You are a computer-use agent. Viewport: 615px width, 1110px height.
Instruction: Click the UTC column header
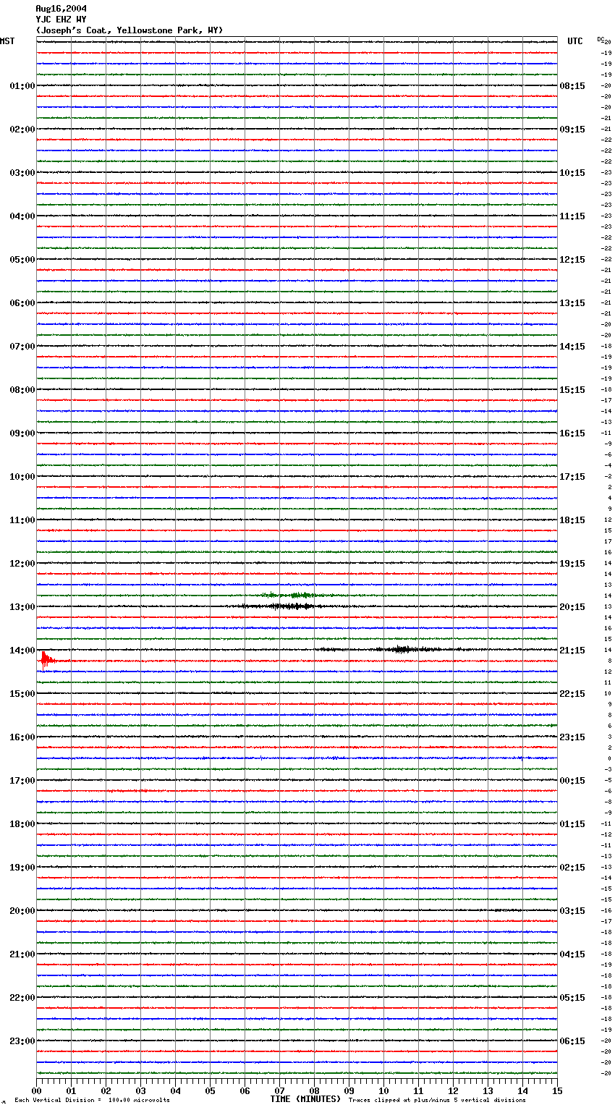tap(575, 41)
